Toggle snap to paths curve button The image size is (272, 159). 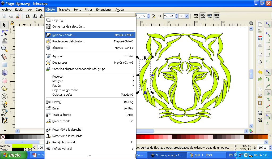(268, 79)
